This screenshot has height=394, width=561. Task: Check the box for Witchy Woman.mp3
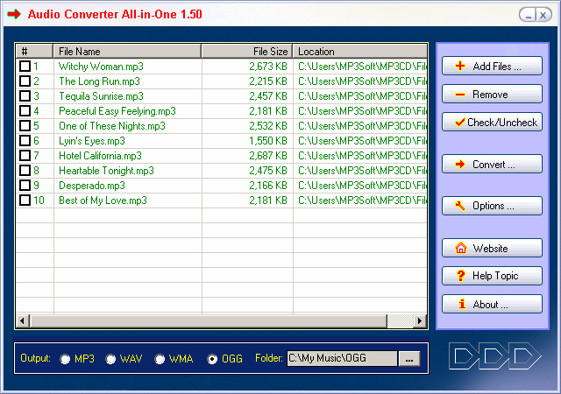click(25, 67)
